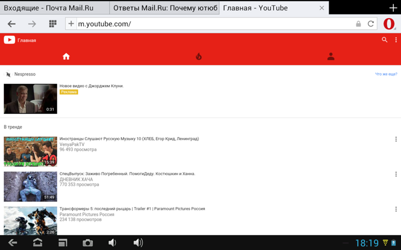This screenshot has height=250, width=401.
Task: Open options menu for Трансформеры 5 video
Action: click(396, 209)
